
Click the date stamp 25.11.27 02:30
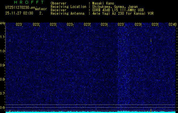click(x=19, y=13)
